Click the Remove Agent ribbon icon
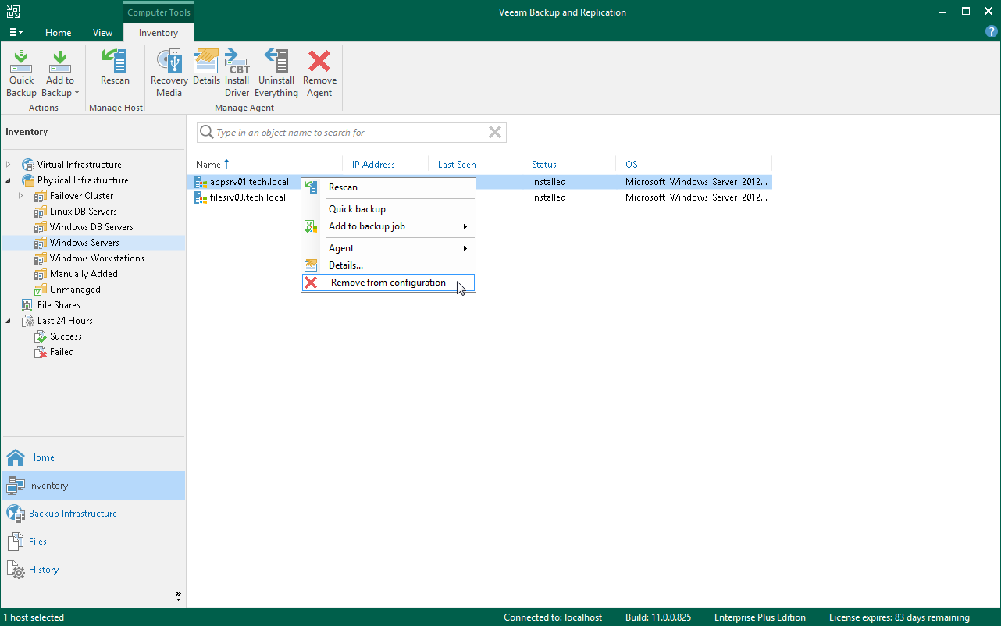1001x626 pixels. click(x=319, y=73)
